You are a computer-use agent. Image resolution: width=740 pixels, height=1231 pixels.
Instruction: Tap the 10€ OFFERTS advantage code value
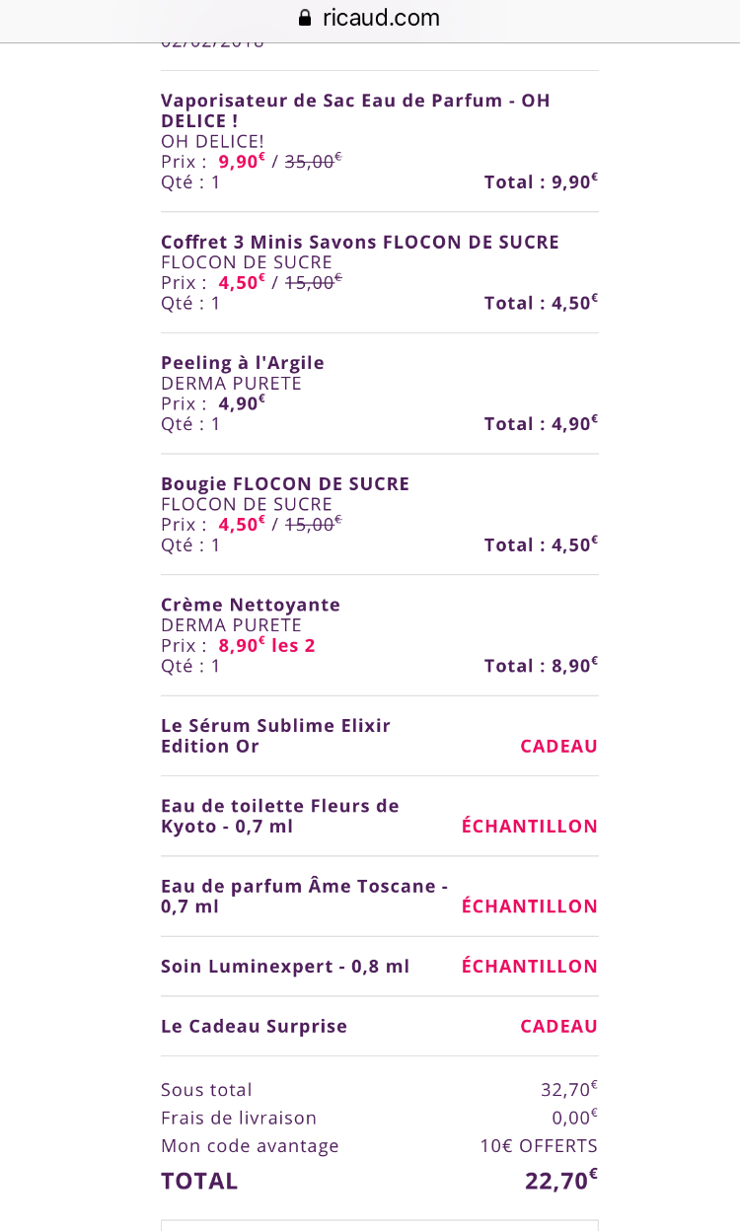[539, 1146]
